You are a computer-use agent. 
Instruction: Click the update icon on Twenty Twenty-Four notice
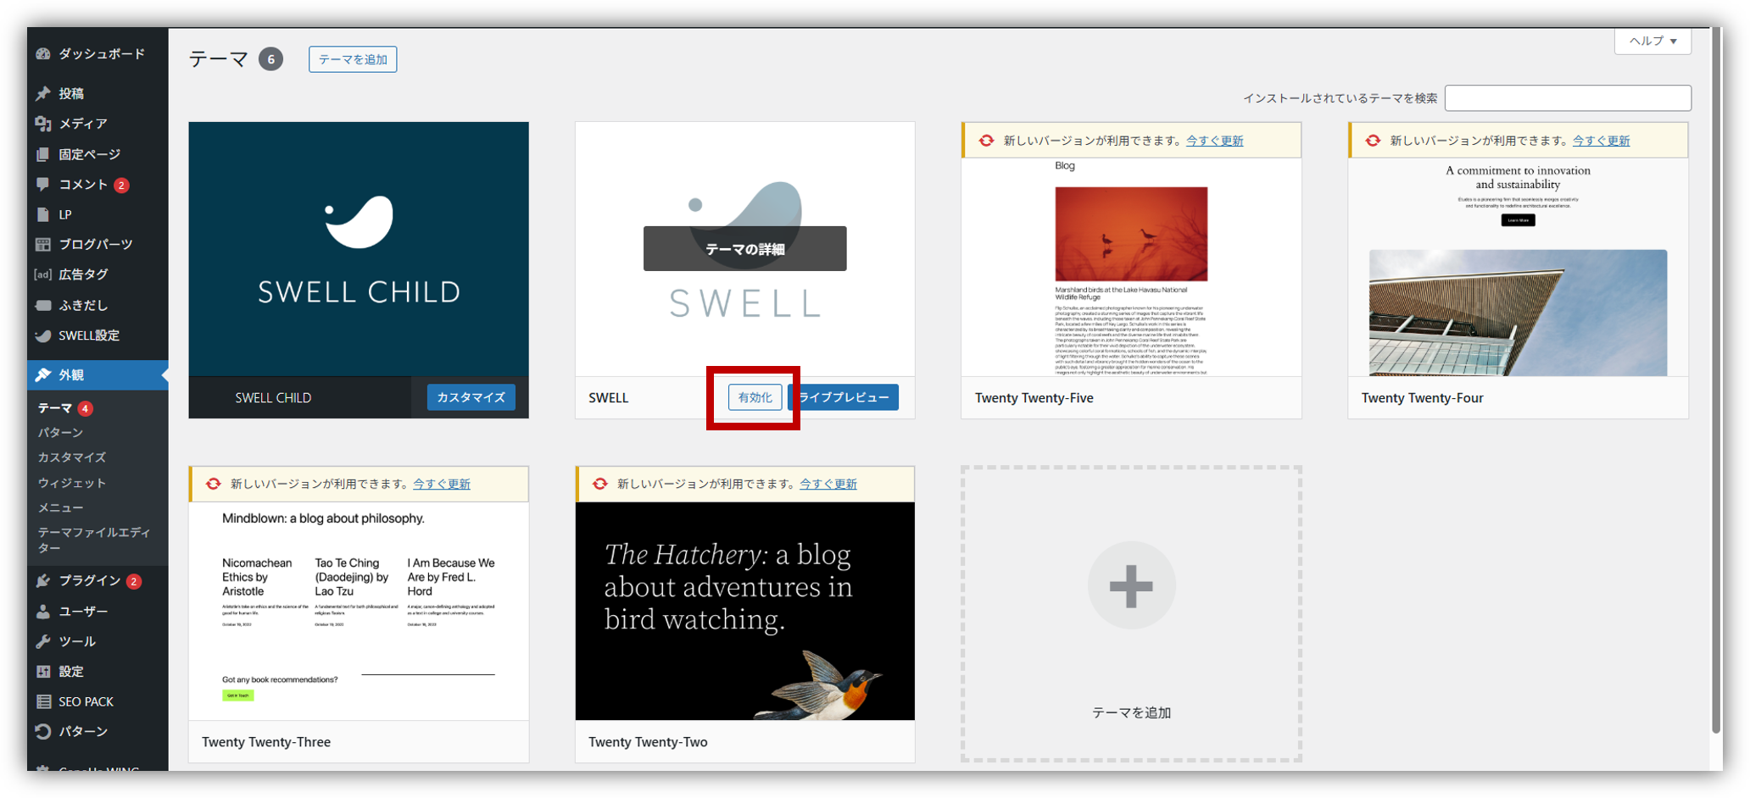tap(1373, 141)
